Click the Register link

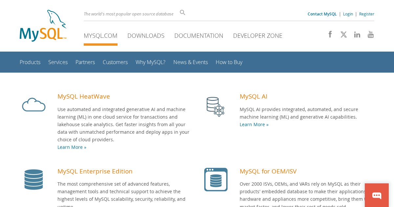pos(367,14)
